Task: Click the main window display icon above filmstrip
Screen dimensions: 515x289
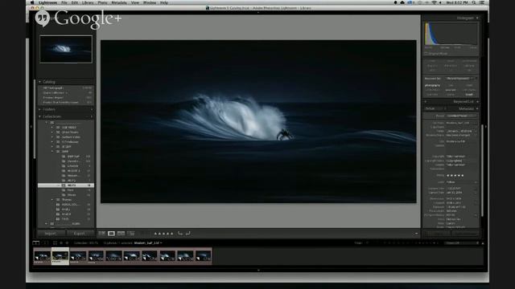Action: pyautogui.click(x=36, y=242)
